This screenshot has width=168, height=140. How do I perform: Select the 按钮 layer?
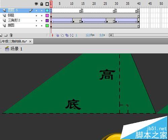25,15
